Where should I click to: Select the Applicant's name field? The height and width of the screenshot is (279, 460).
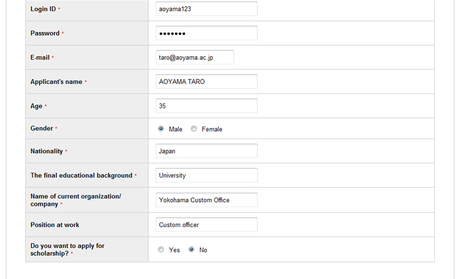point(206,82)
